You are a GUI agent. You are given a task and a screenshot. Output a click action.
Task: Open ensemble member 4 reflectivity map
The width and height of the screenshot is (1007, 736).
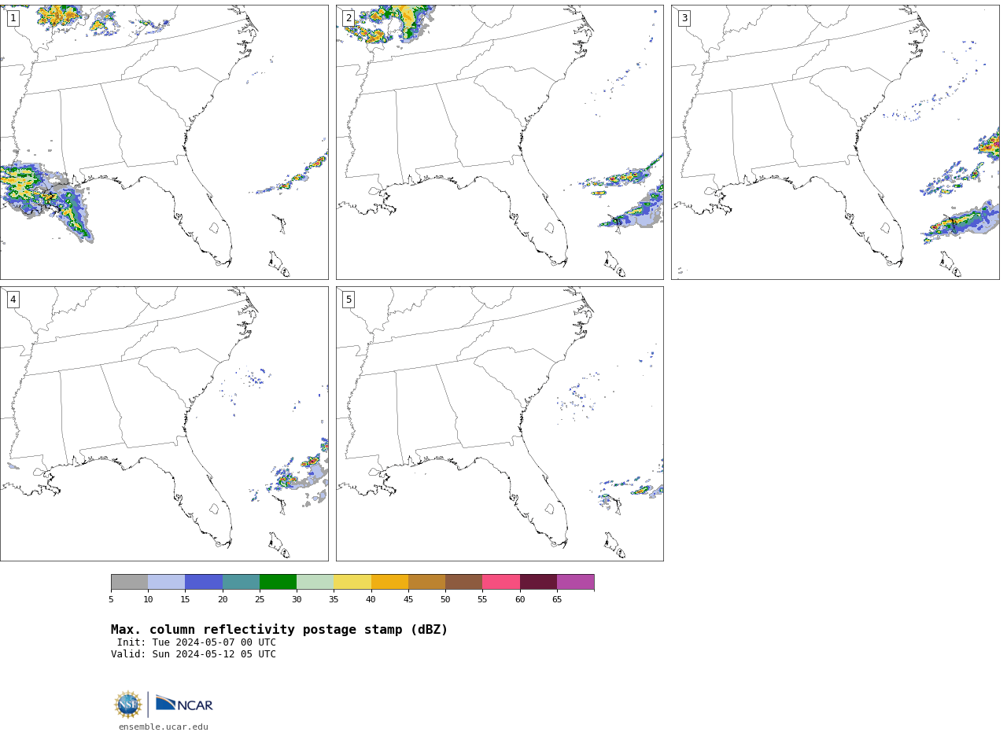point(164,424)
